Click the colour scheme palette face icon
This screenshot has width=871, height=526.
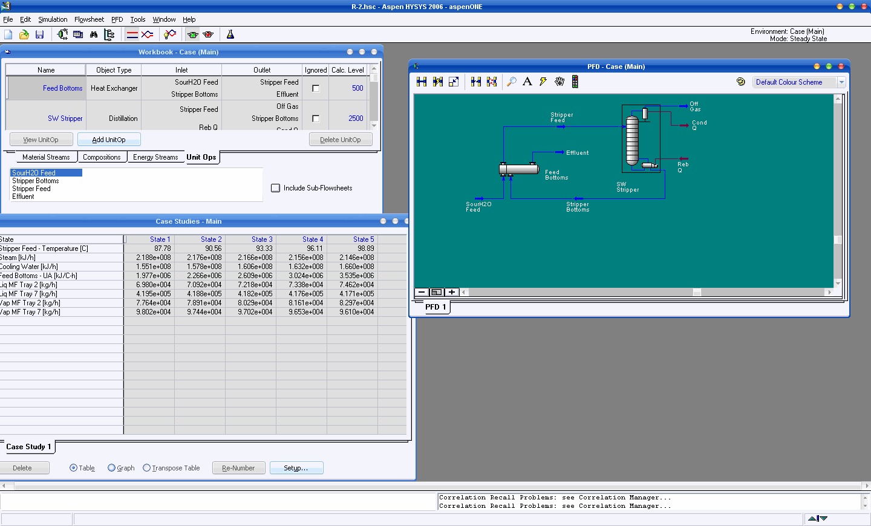click(741, 82)
